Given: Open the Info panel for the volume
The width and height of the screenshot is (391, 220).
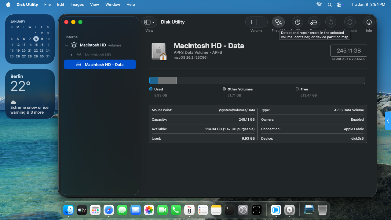Looking at the screenshot, I should click(369, 22).
